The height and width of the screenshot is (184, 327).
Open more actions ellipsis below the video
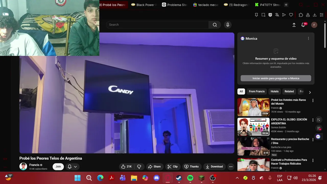pos(231,167)
